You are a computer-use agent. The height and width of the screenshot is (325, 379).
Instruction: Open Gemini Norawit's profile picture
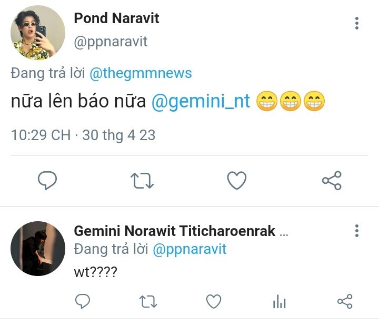(38, 249)
